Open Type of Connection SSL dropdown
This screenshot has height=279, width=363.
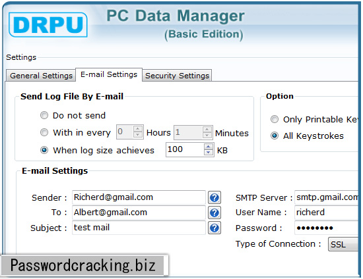pyautogui.click(x=343, y=244)
